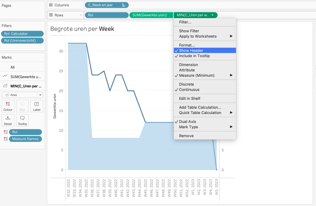Uncheck Show Header in context menu

pyautogui.click(x=191, y=51)
